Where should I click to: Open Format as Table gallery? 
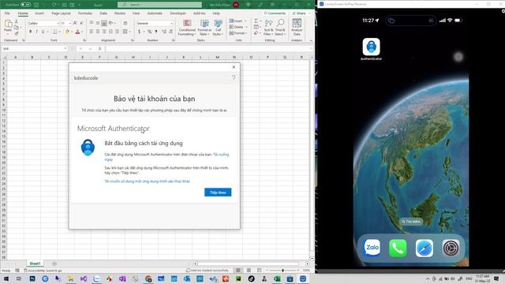(x=204, y=28)
